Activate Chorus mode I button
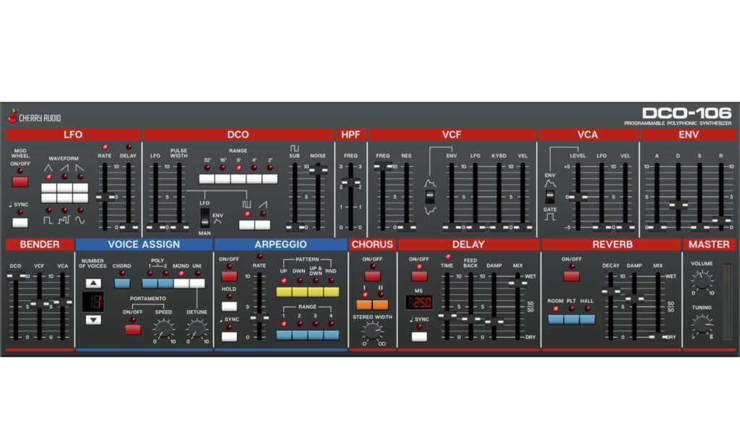740x443 pixels. click(x=364, y=305)
